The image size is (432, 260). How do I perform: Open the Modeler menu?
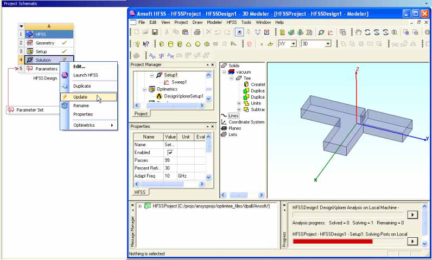click(x=214, y=22)
